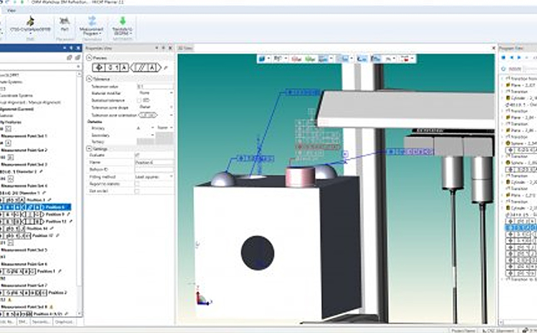Collapse the Tolerance section in Properties
Screen dimensions: 537x333
(x=88, y=79)
